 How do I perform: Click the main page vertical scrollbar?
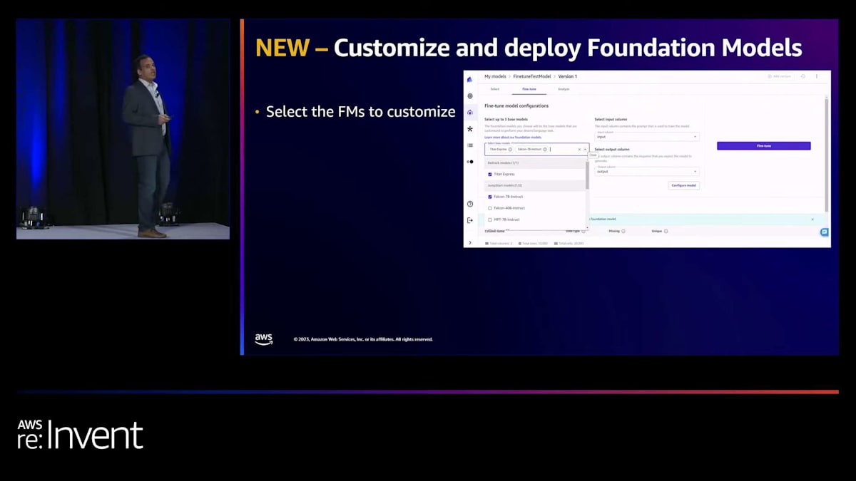coord(827,155)
